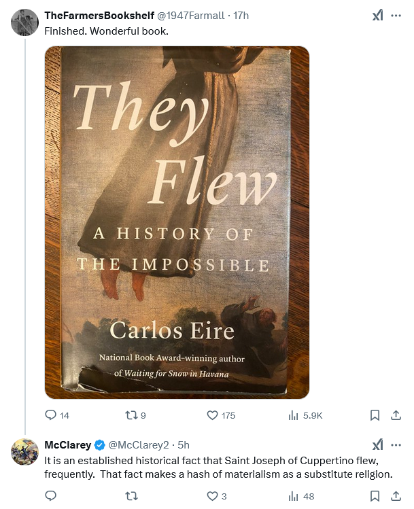View analytics for 5.9K views post

pos(294,415)
